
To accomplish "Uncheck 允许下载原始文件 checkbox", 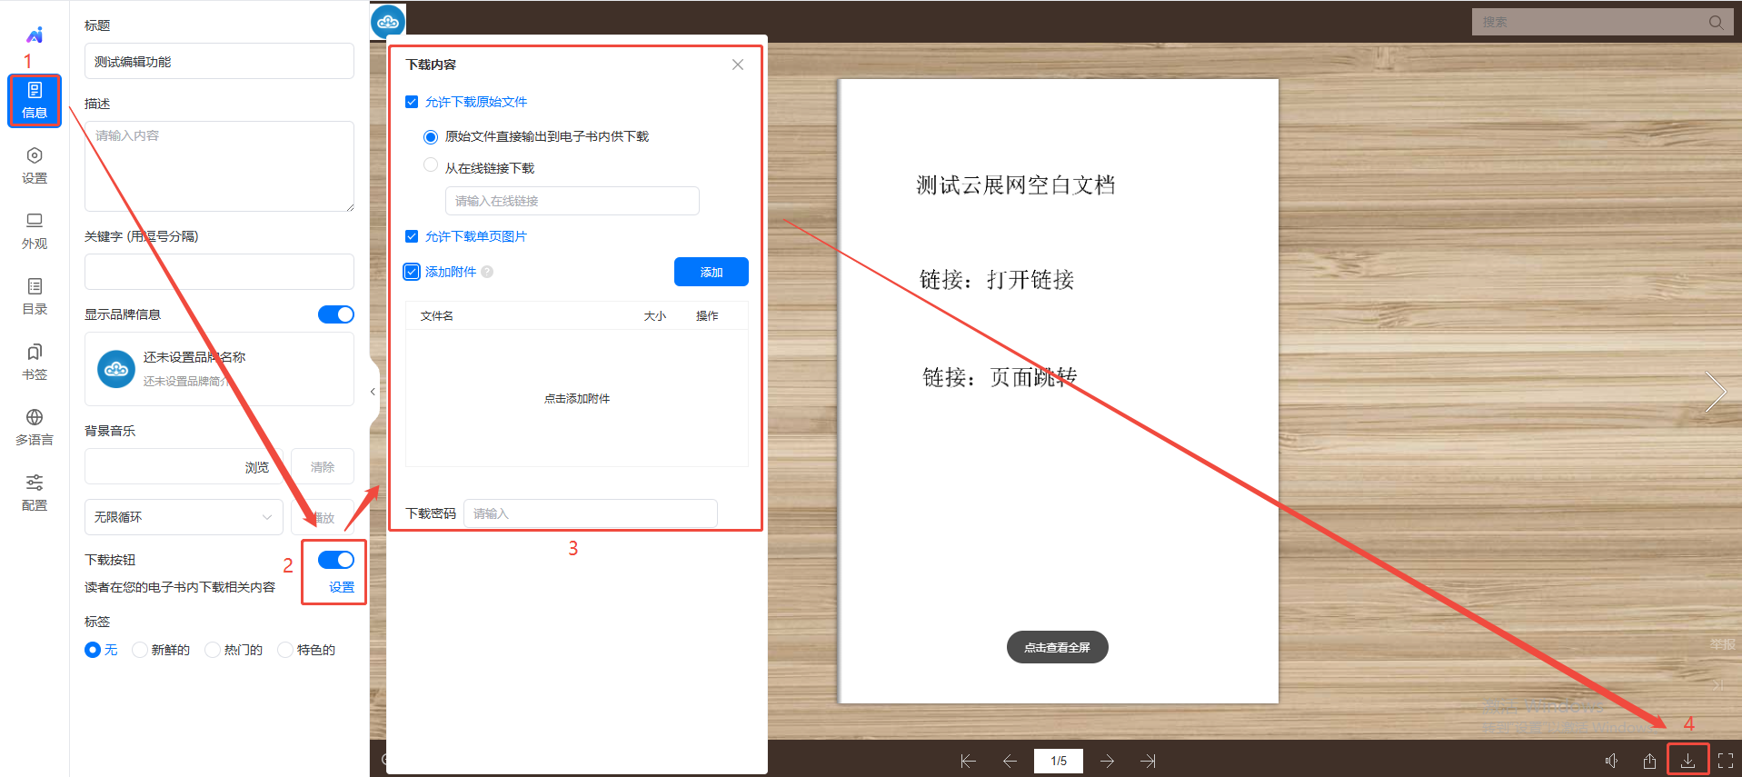I will pos(412,102).
